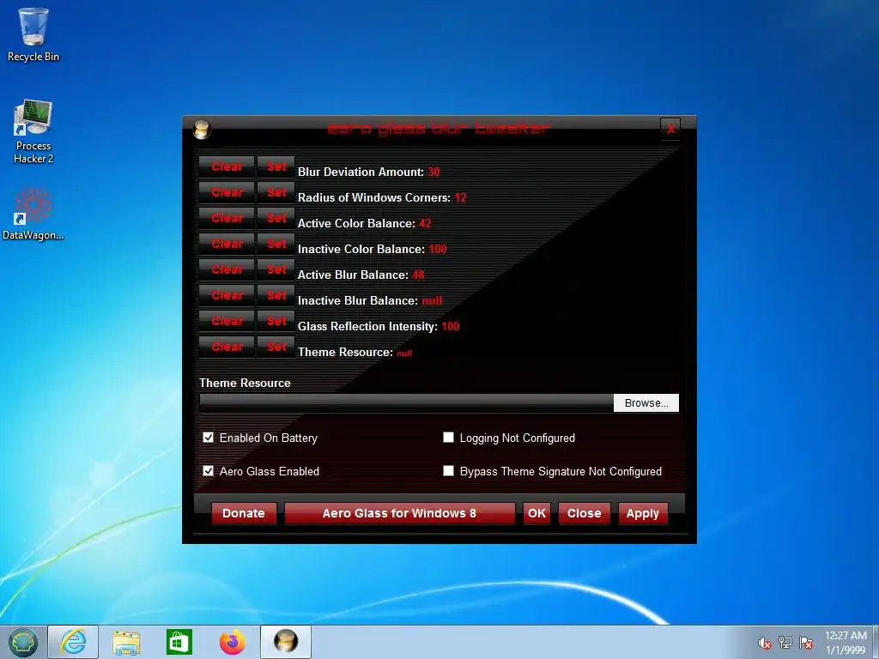
Task: Apply the blur tweaker settings
Action: click(x=642, y=513)
